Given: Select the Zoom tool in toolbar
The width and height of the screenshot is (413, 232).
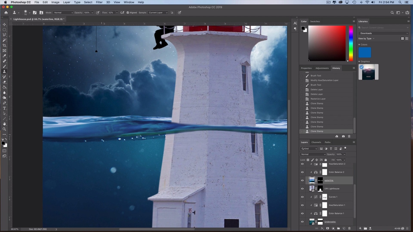Looking at the screenshot, I should tap(5, 129).
